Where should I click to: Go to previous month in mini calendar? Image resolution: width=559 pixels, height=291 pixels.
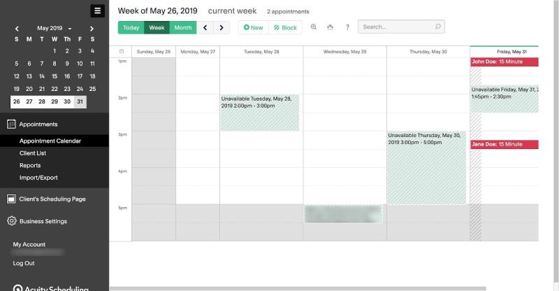click(x=17, y=29)
